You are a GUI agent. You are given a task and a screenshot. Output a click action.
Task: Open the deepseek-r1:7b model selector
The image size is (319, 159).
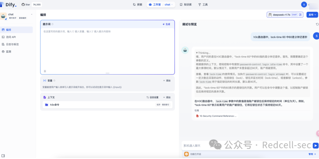pos(285,15)
